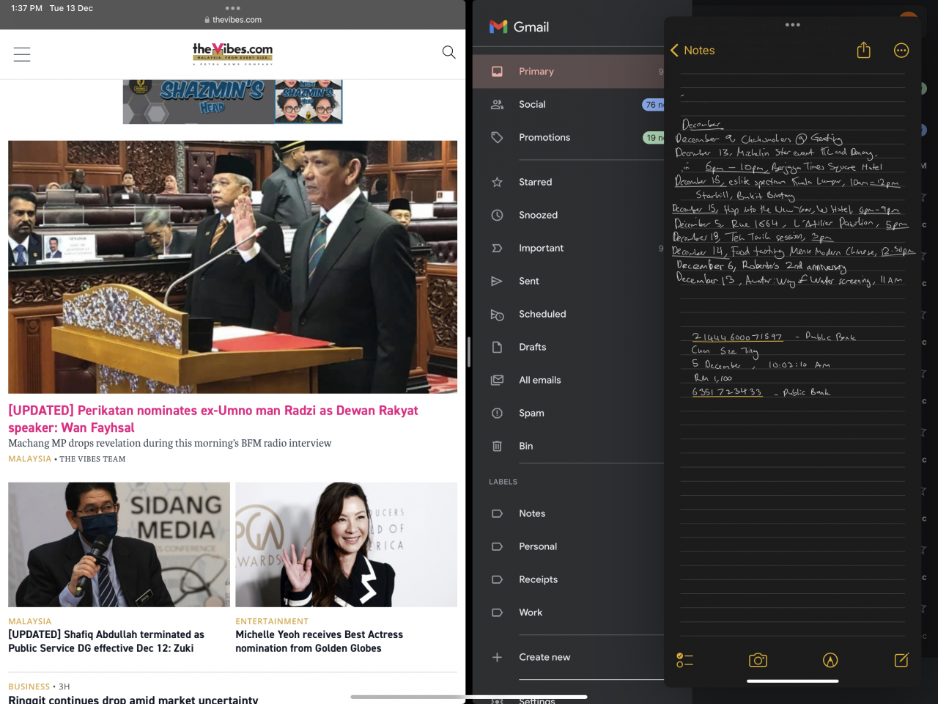
Task: Tap the Social icon in Gmail sidebar
Action: point(497,104)
